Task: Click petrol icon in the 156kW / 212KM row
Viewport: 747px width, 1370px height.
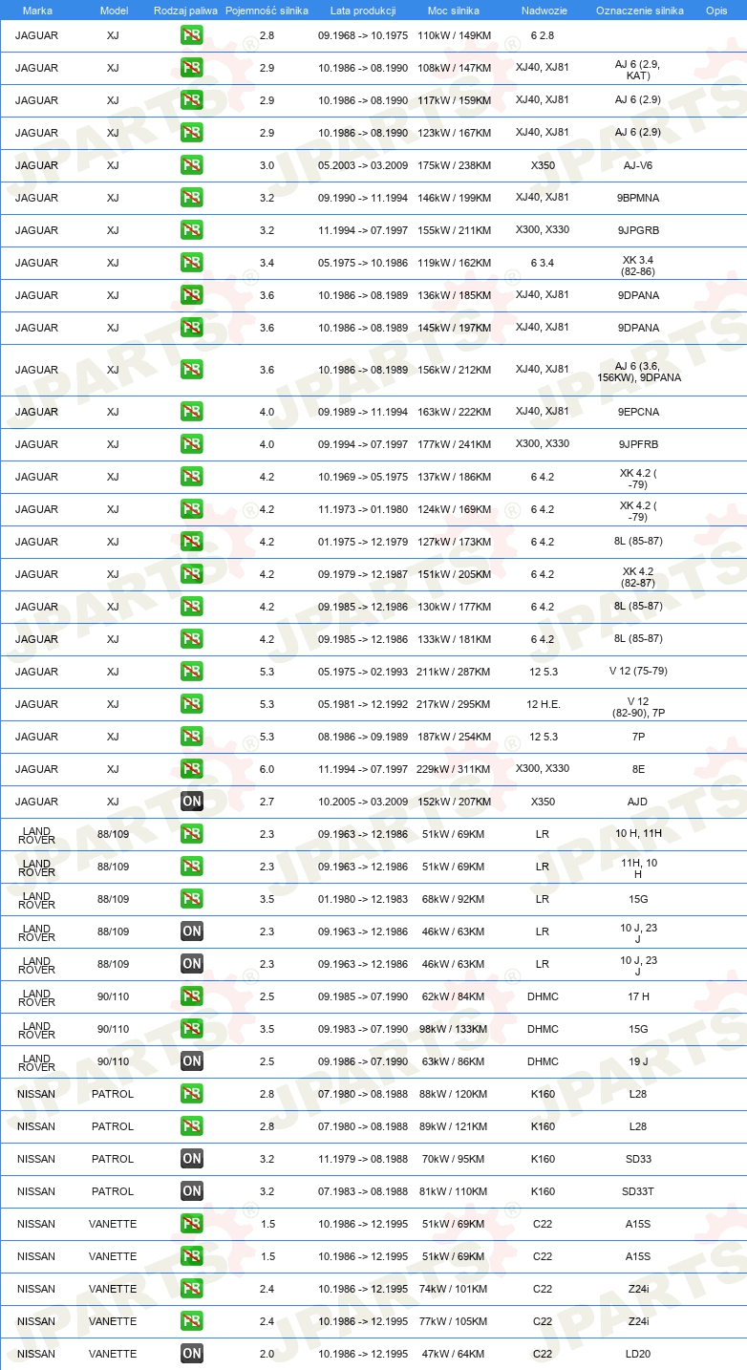Action: click(192, 370)
